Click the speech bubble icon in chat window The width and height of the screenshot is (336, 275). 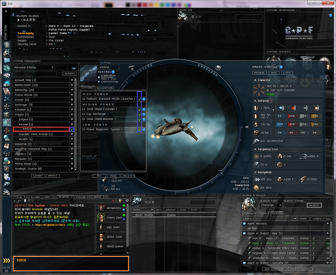pyautogui.click(x=127, y=201)
